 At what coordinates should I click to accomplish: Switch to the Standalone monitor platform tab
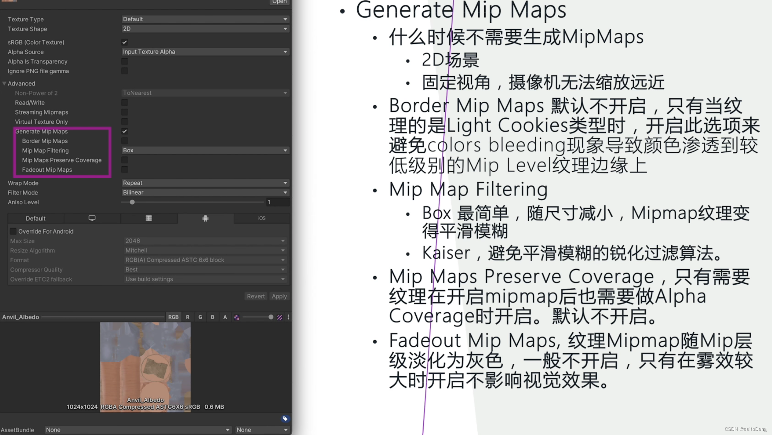(92, 218)
